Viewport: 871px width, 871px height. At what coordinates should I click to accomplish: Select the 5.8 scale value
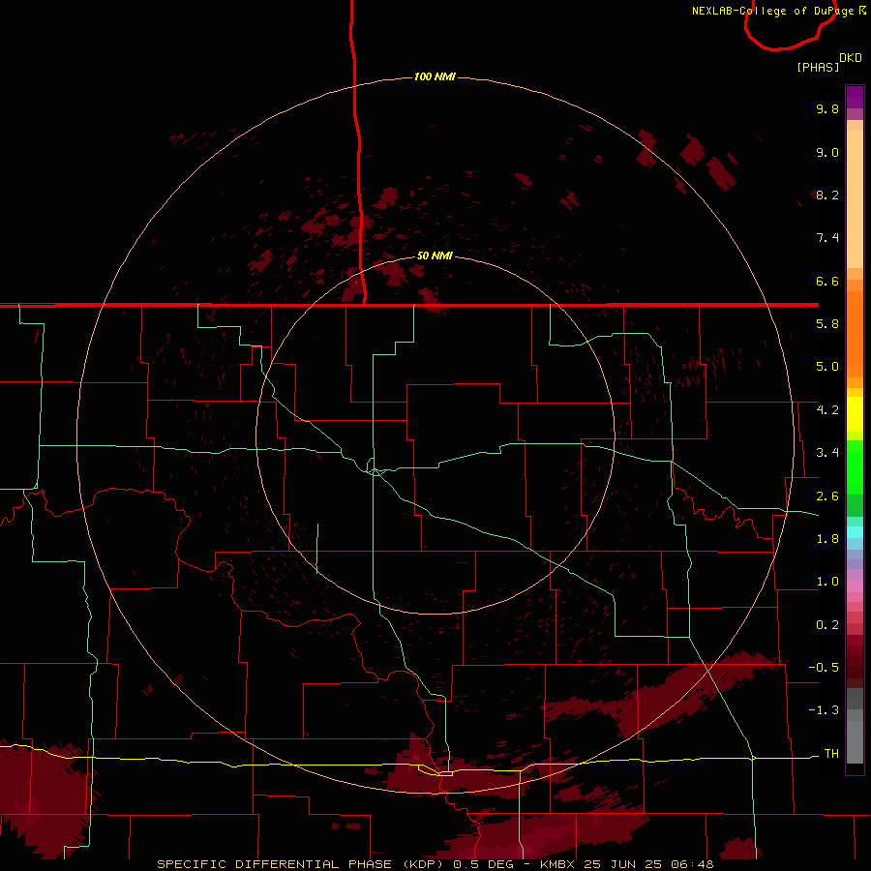pos(827,324)
